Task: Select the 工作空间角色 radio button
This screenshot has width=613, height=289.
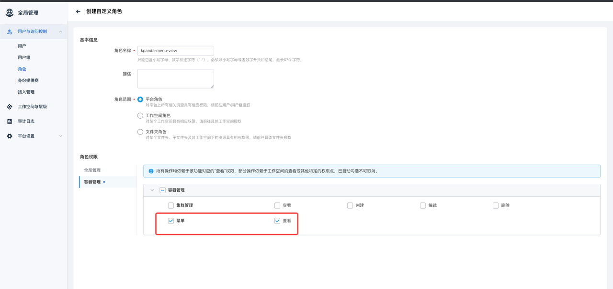Action: tap(140, 116)
